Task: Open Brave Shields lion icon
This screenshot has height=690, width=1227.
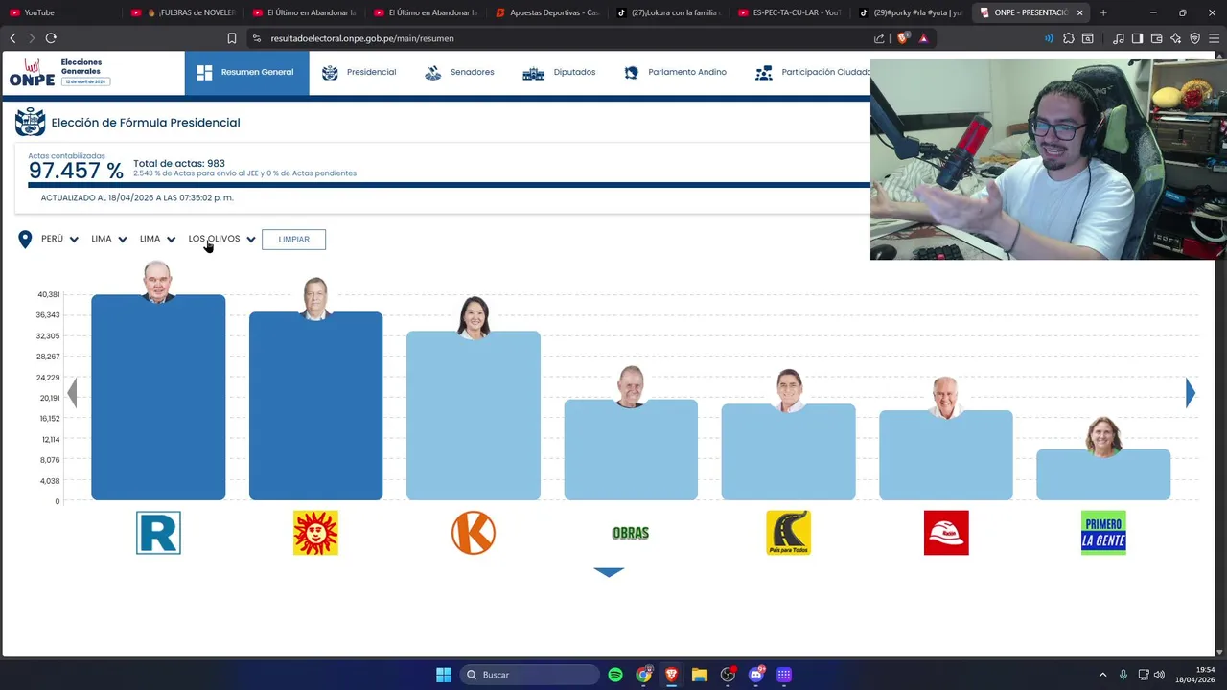Action: (x=902, y=38)
